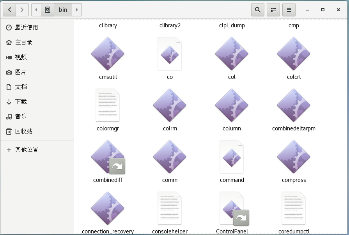Image resolution: width=349 pixels, height=235 pixels.
Task: Click the path bar right scroll arrow
Action: point(77,10)
